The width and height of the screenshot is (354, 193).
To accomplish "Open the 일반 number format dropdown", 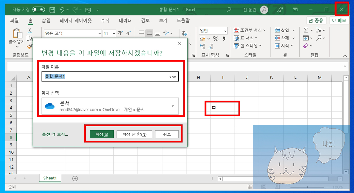I will coord(225,31).
